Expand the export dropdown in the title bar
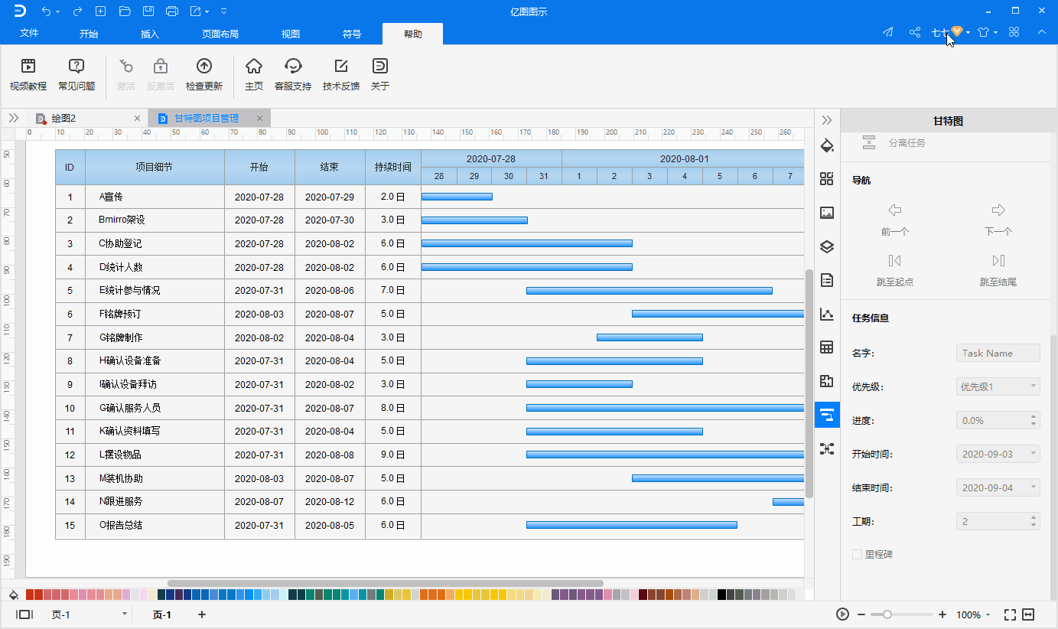 click(x=207, y=12)
